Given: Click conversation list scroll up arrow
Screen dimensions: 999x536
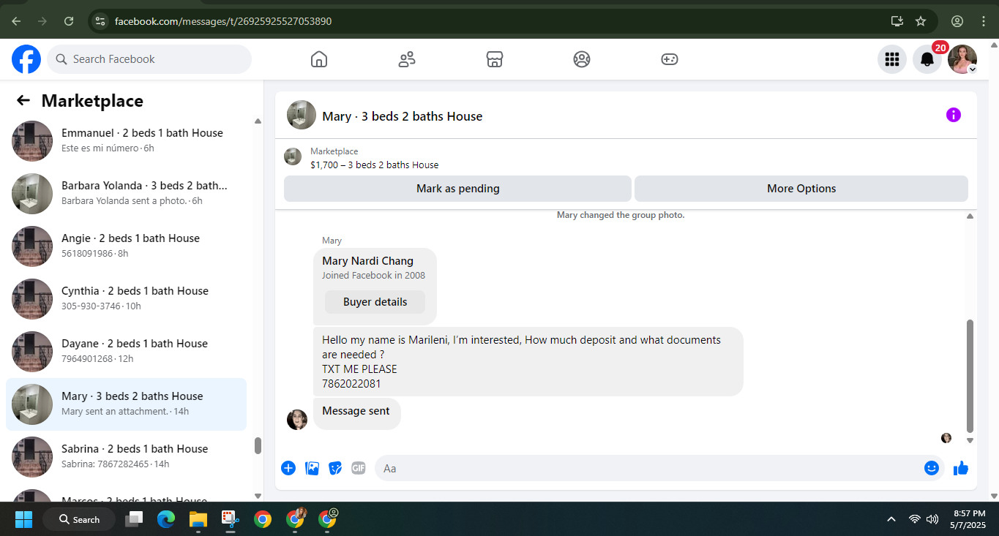Looking at the screenshot, I should 258,121.
